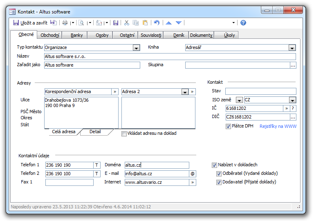Open the Rejstříky na WWW link
Viewport: 314px width, 221px height.
tap(278, 126)
